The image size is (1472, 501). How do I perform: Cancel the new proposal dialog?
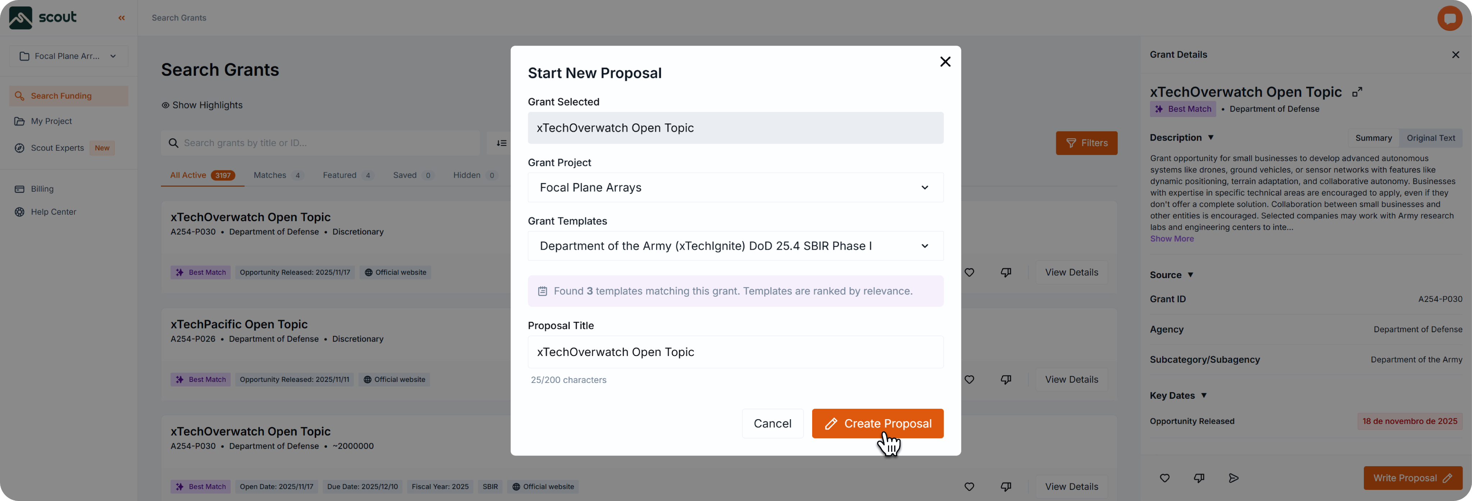(772, 423)
